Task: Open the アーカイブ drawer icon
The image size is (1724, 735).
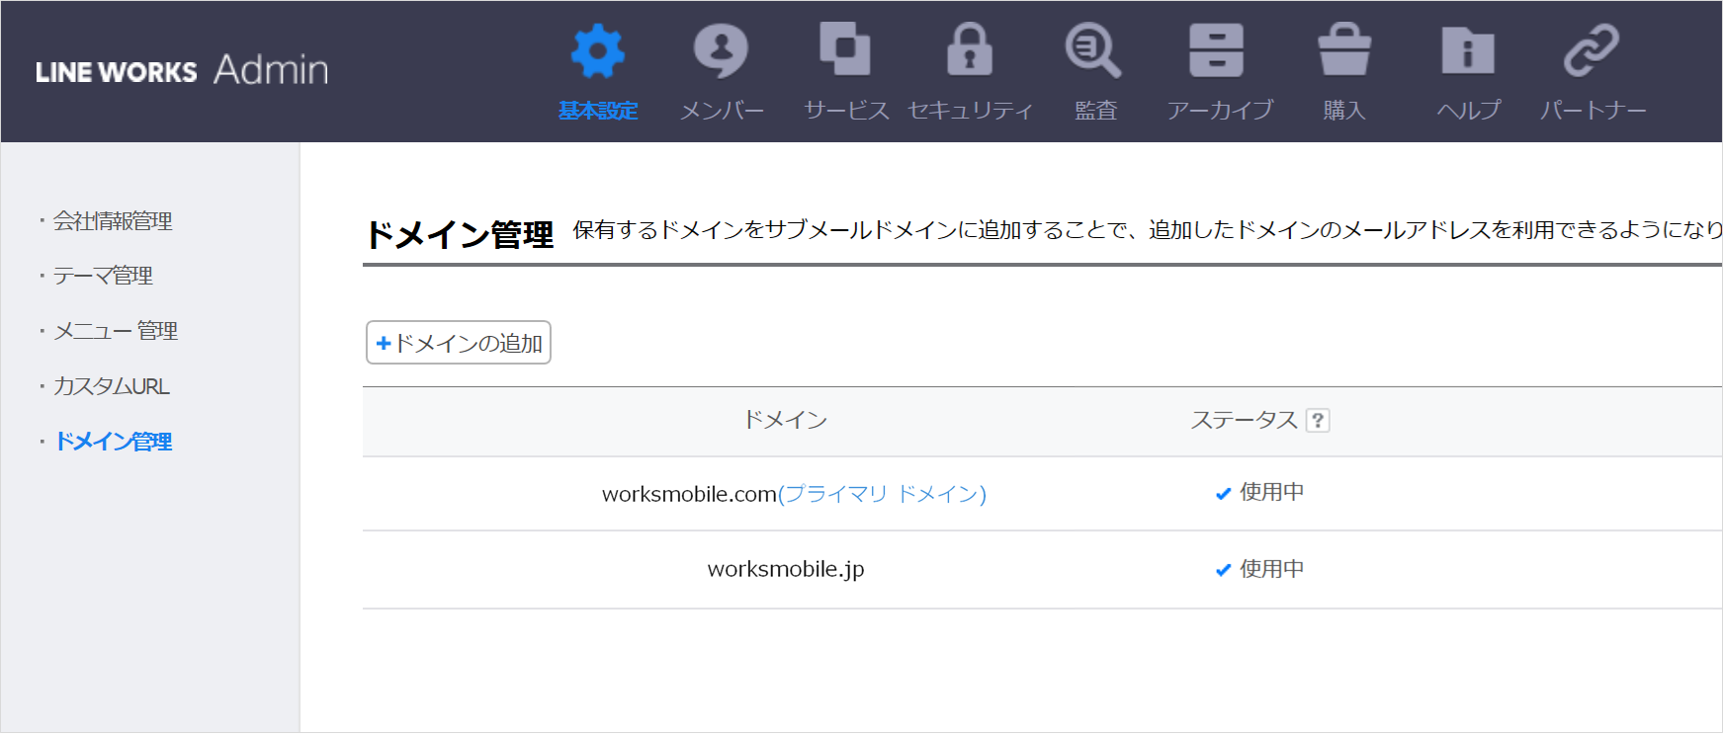Action: 1216,50
